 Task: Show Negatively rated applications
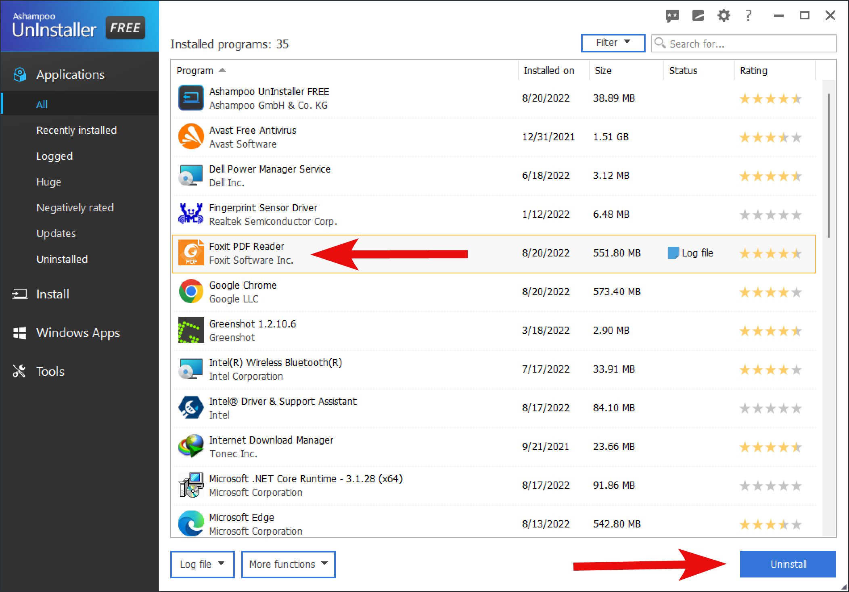[75, 208]
